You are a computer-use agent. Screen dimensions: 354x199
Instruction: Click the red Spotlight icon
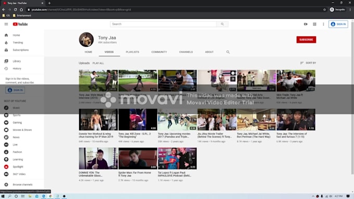point(6,167)
